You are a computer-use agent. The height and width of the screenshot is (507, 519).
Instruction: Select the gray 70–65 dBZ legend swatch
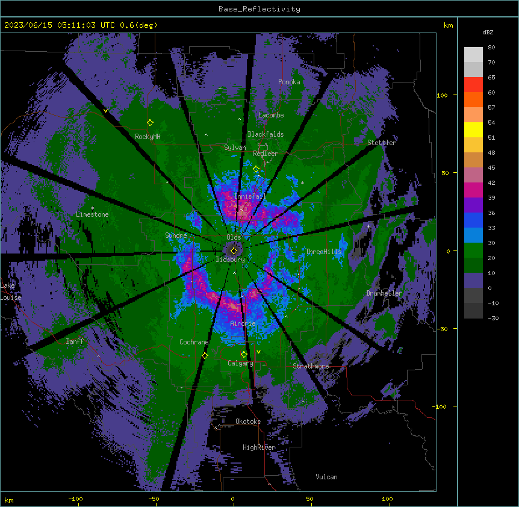(x=473, y=70)
